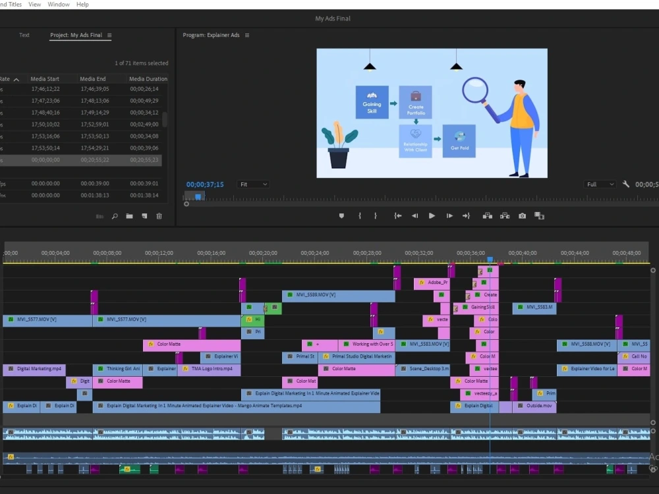Switch to the Text panel tab
This screenshot has height=494, width=659.
pos(24,35)
